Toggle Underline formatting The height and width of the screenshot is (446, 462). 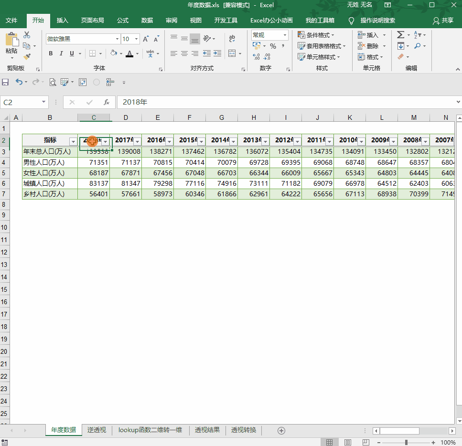[x=72, y=53]
